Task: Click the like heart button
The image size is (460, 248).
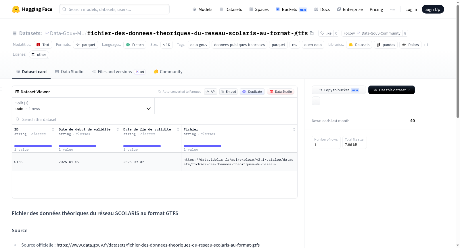Action: (x=326, y=33)
